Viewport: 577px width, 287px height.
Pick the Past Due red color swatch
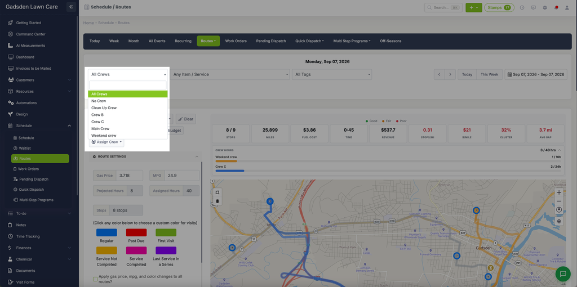pos(136,232)
